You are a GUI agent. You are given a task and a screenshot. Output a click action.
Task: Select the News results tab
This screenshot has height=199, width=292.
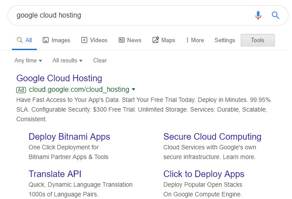point(130,40)
